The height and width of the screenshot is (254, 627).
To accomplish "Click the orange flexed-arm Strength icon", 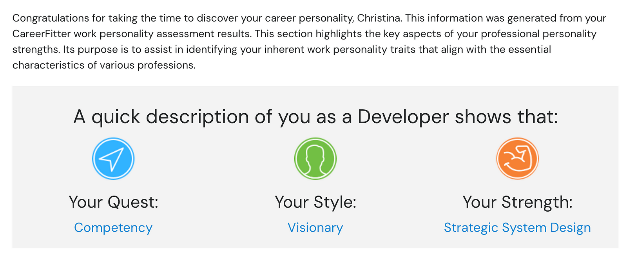I will click(x=517, y=159).
